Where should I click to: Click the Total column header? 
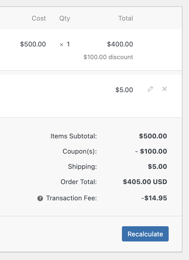pyautogui.click(x=125, y=18)
